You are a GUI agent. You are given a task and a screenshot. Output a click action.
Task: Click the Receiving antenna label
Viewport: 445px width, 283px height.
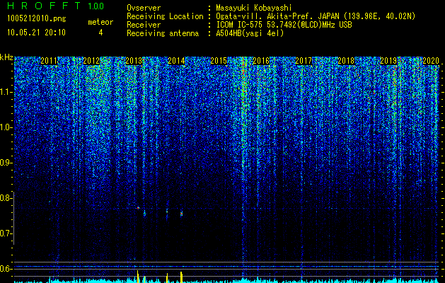(x=163, y=33)
